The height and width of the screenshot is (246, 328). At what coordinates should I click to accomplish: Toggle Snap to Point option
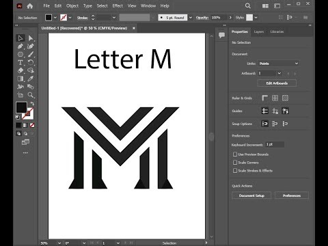pos(264,124)
